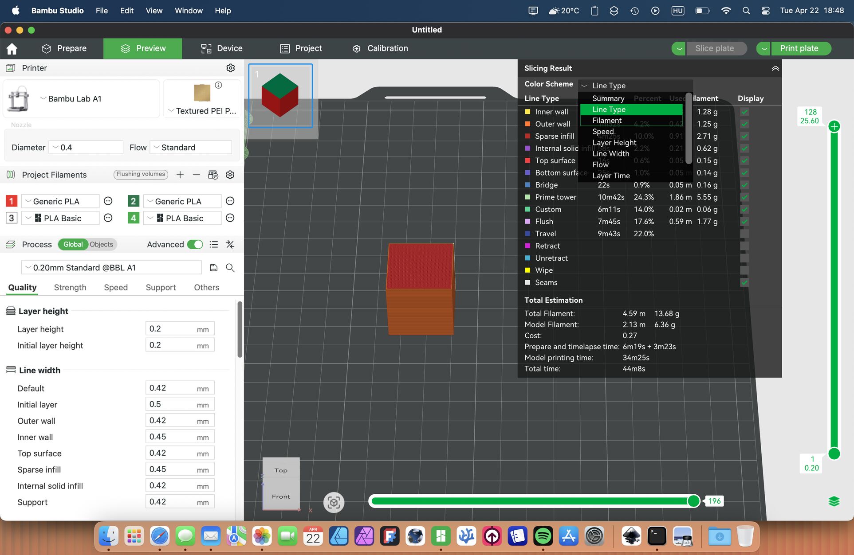Toggle Retract display checkbox
854x555 pixels.
pos(744,246)
